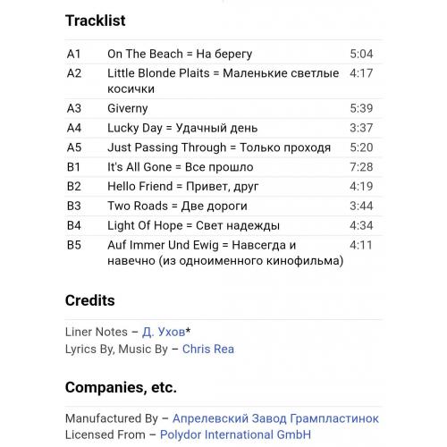This screenshot has height=447, width=447.
Task: Open Polydor International GmbH link
Action: [235, 434]
